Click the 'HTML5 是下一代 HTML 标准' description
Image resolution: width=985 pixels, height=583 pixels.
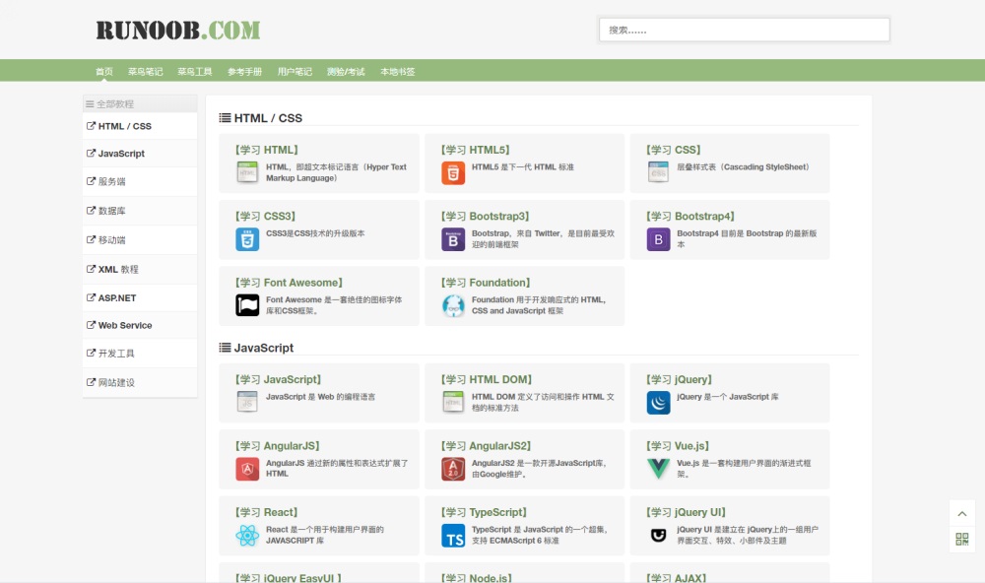coord(523,167)
